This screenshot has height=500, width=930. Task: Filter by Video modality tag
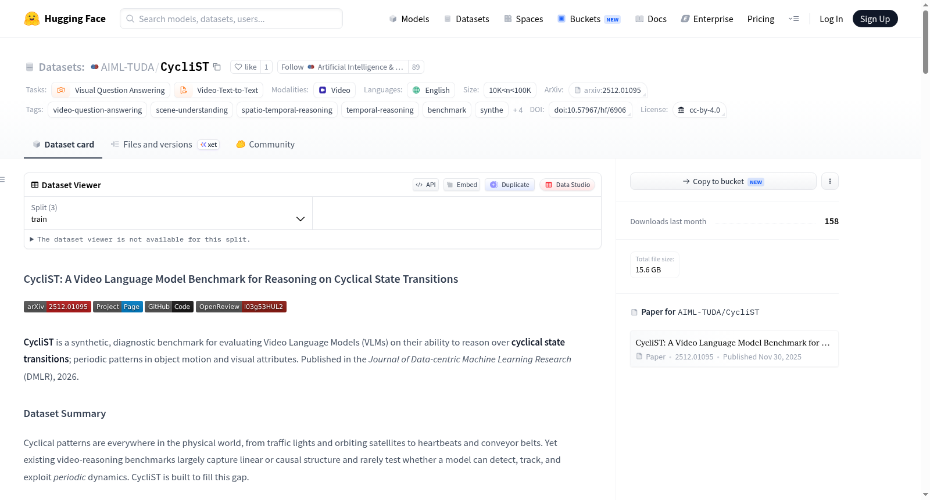334,90
